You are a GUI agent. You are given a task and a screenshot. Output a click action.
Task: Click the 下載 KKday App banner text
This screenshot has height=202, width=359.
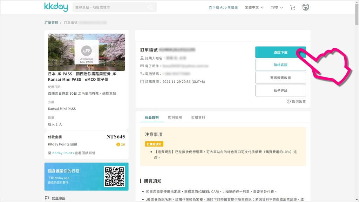(x=59, y=178)
